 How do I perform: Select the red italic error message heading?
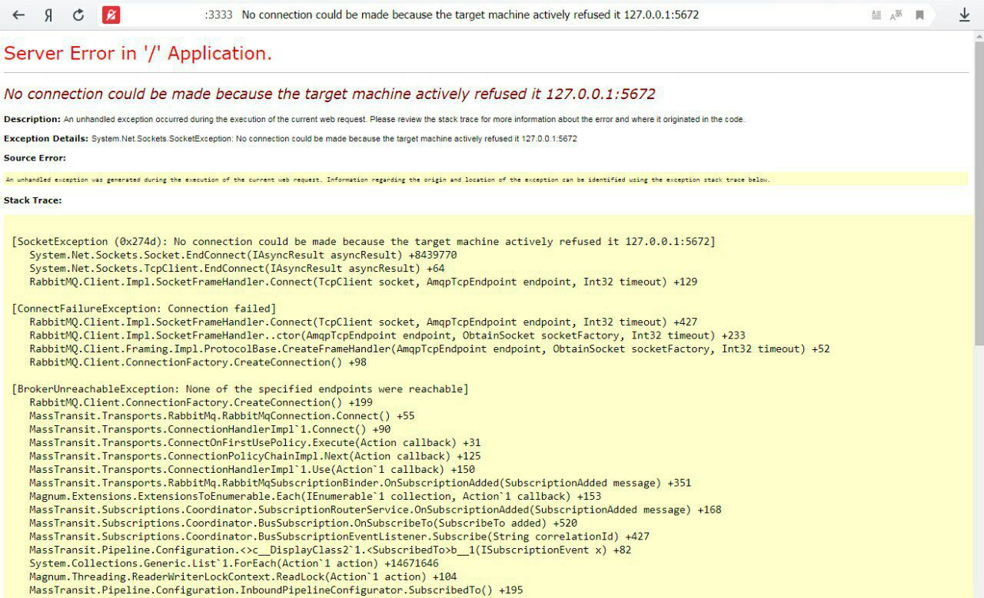(x=330, y=94)
